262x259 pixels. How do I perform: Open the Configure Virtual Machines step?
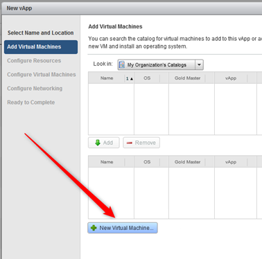click(42, 75)
